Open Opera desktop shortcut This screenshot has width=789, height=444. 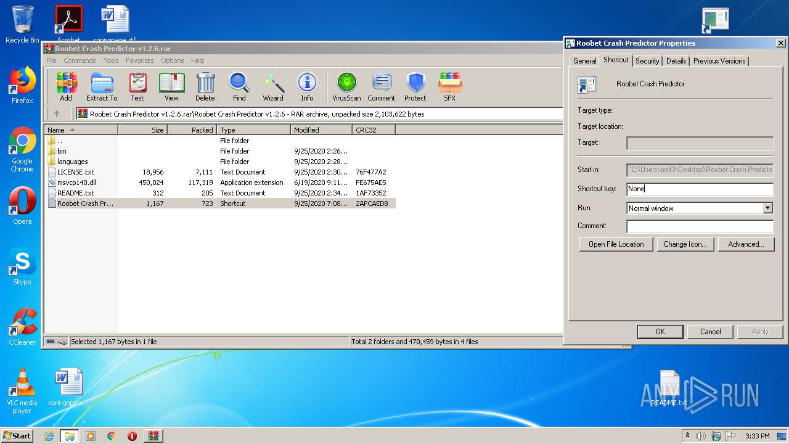pyautogui.click(x=22, y=206)
